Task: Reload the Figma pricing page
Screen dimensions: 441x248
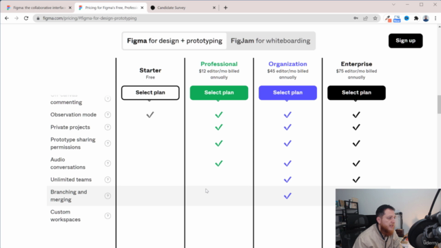Action: tap(26, 19)
